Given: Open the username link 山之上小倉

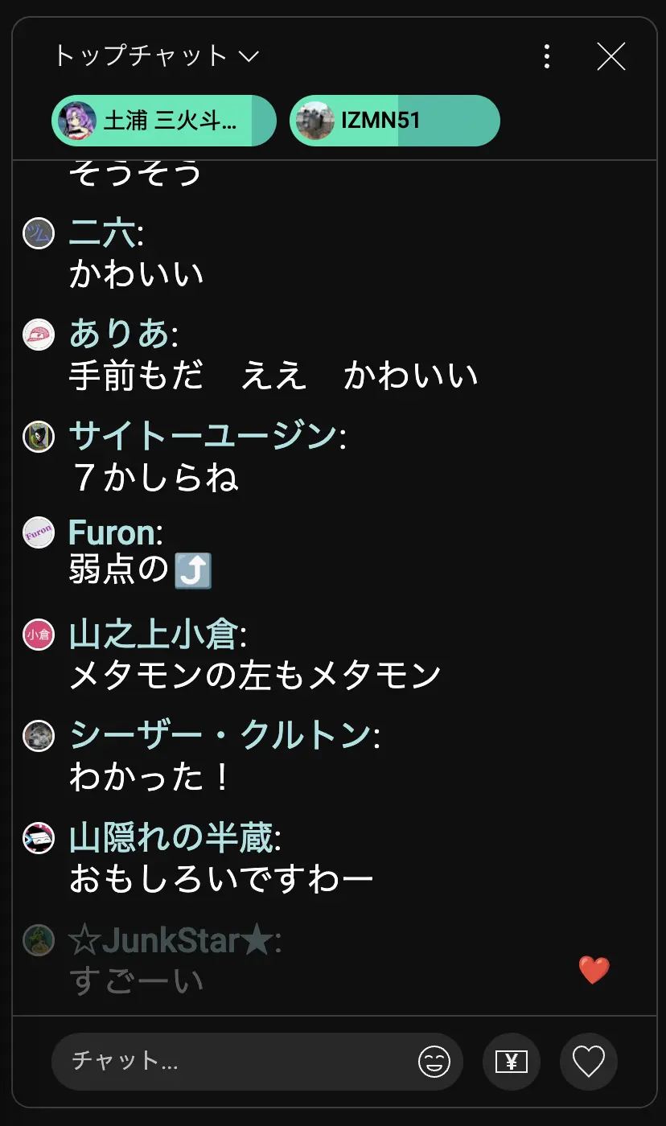Looking at the screenshot, I should click(x=153, y=635).
